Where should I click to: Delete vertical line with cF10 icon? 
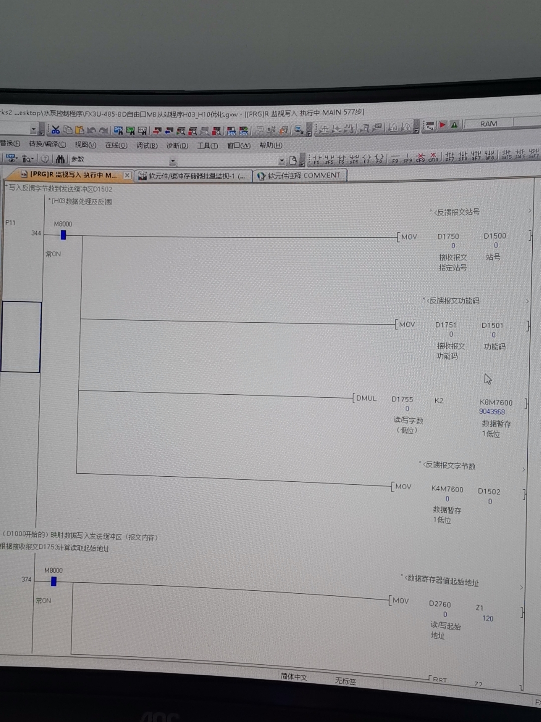point(433,157)
